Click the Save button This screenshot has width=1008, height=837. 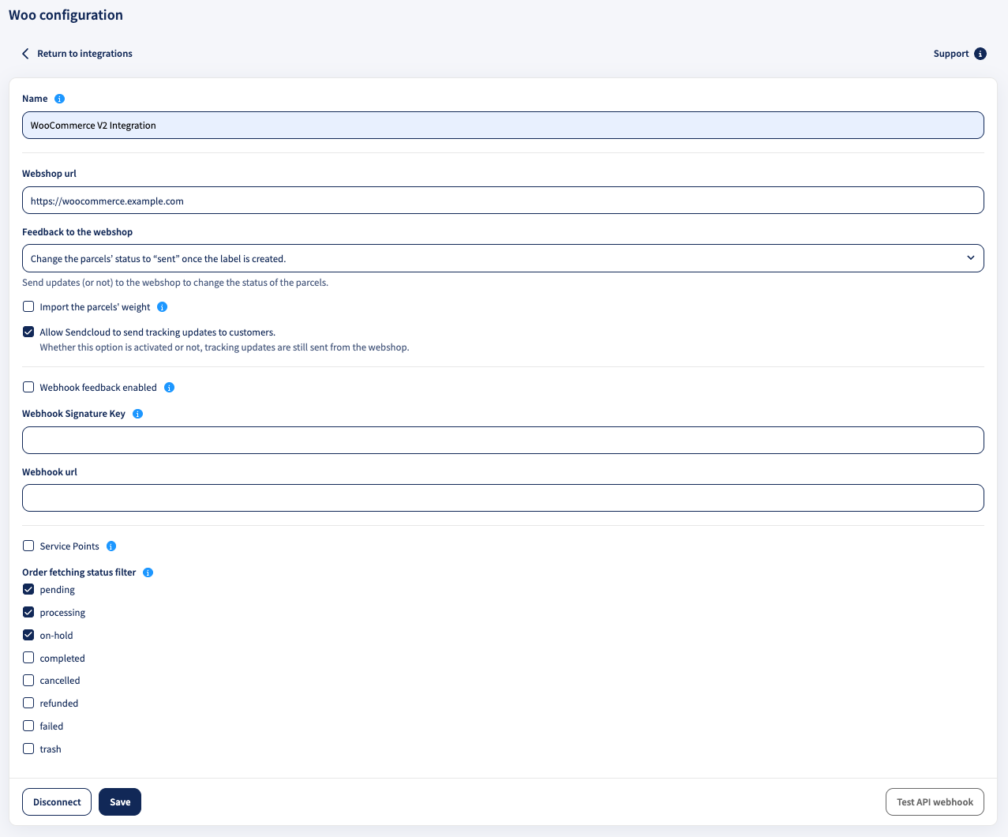(x=120, y=801)
